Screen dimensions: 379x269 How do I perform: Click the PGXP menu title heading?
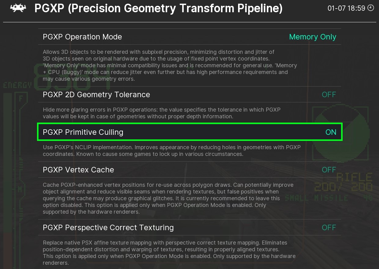pos(158,8)
